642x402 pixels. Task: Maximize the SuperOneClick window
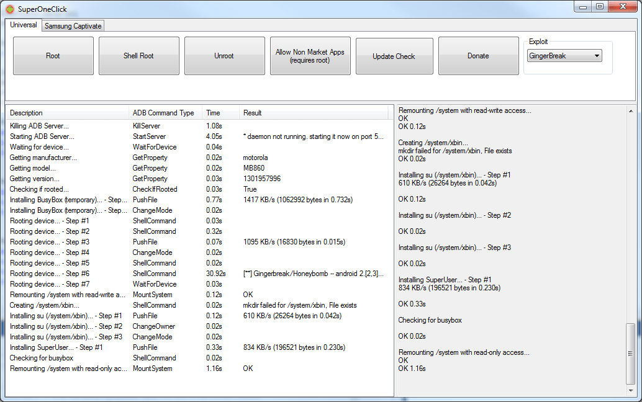[x=600, y=7]
